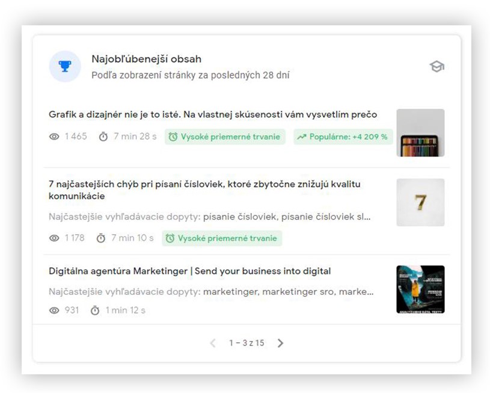Click the eye icon beside 931 views
490x393 pixels.
pyautogui.click(x=54, y=311)
